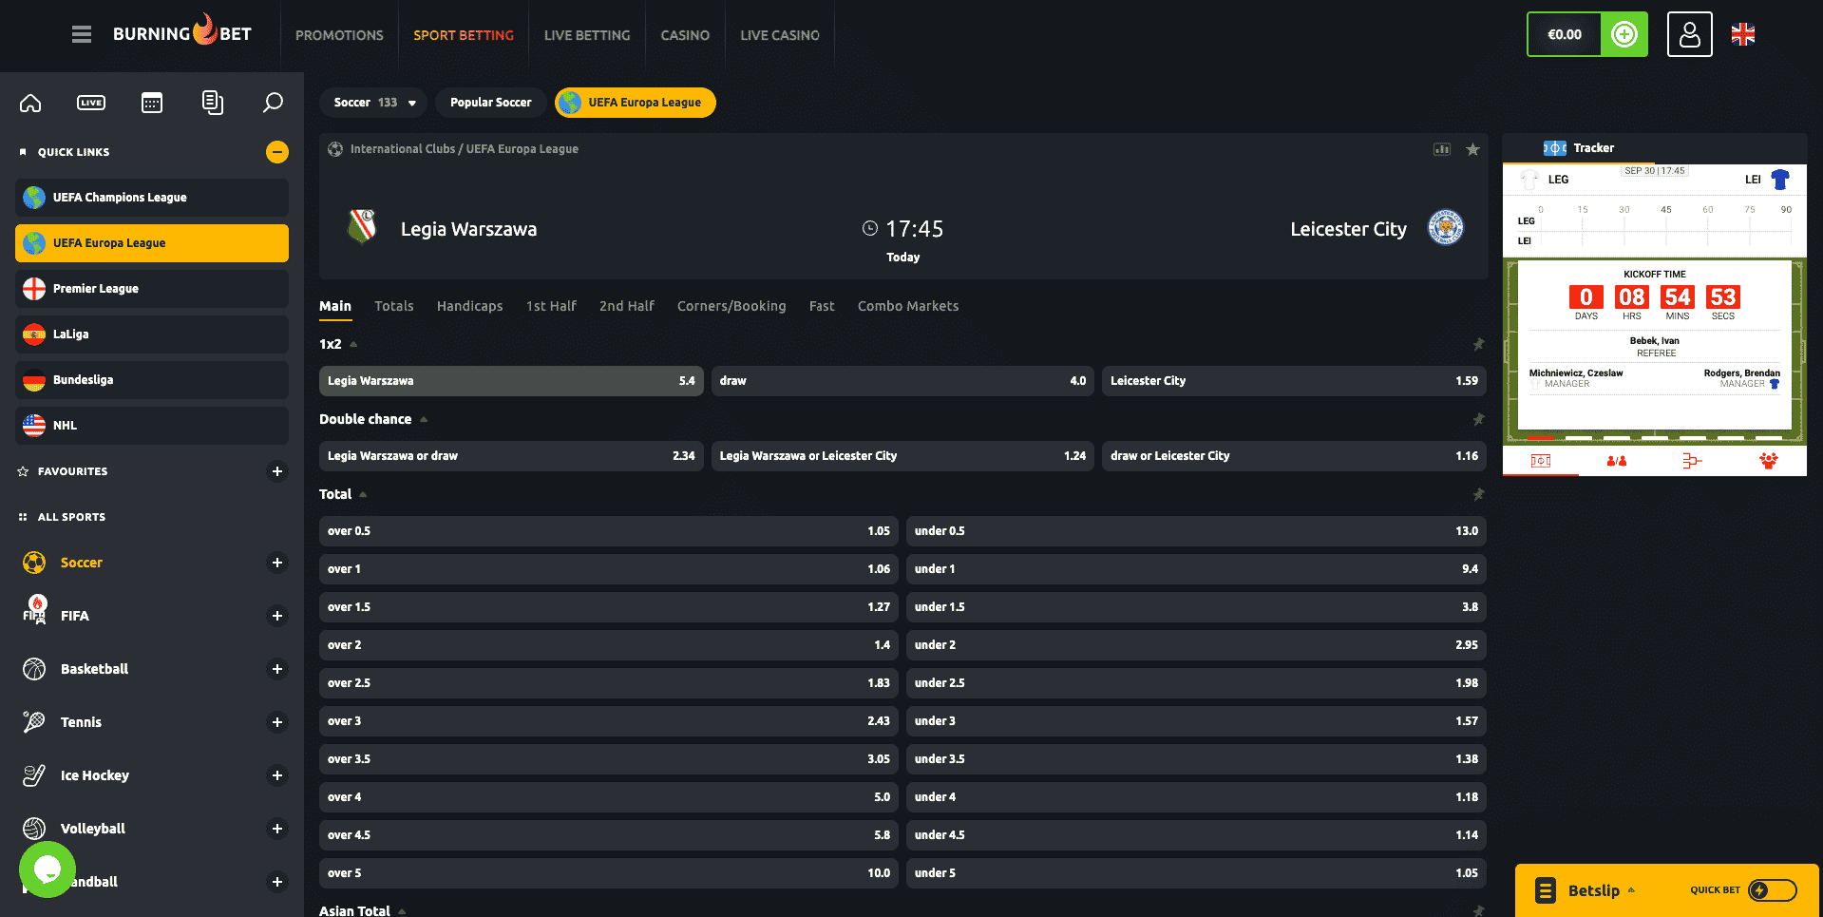Select Premier League quick link
The width and height of the screenshot is (1823, 917).
152,289
